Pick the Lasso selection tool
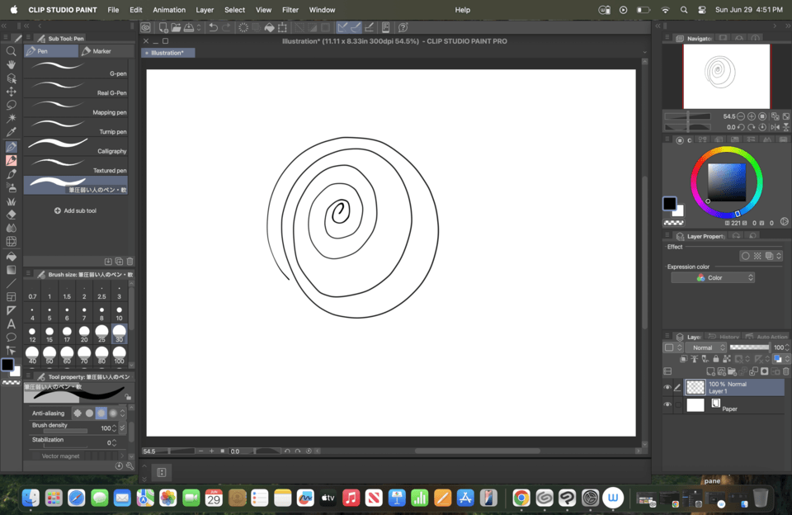 click(12, 105)
